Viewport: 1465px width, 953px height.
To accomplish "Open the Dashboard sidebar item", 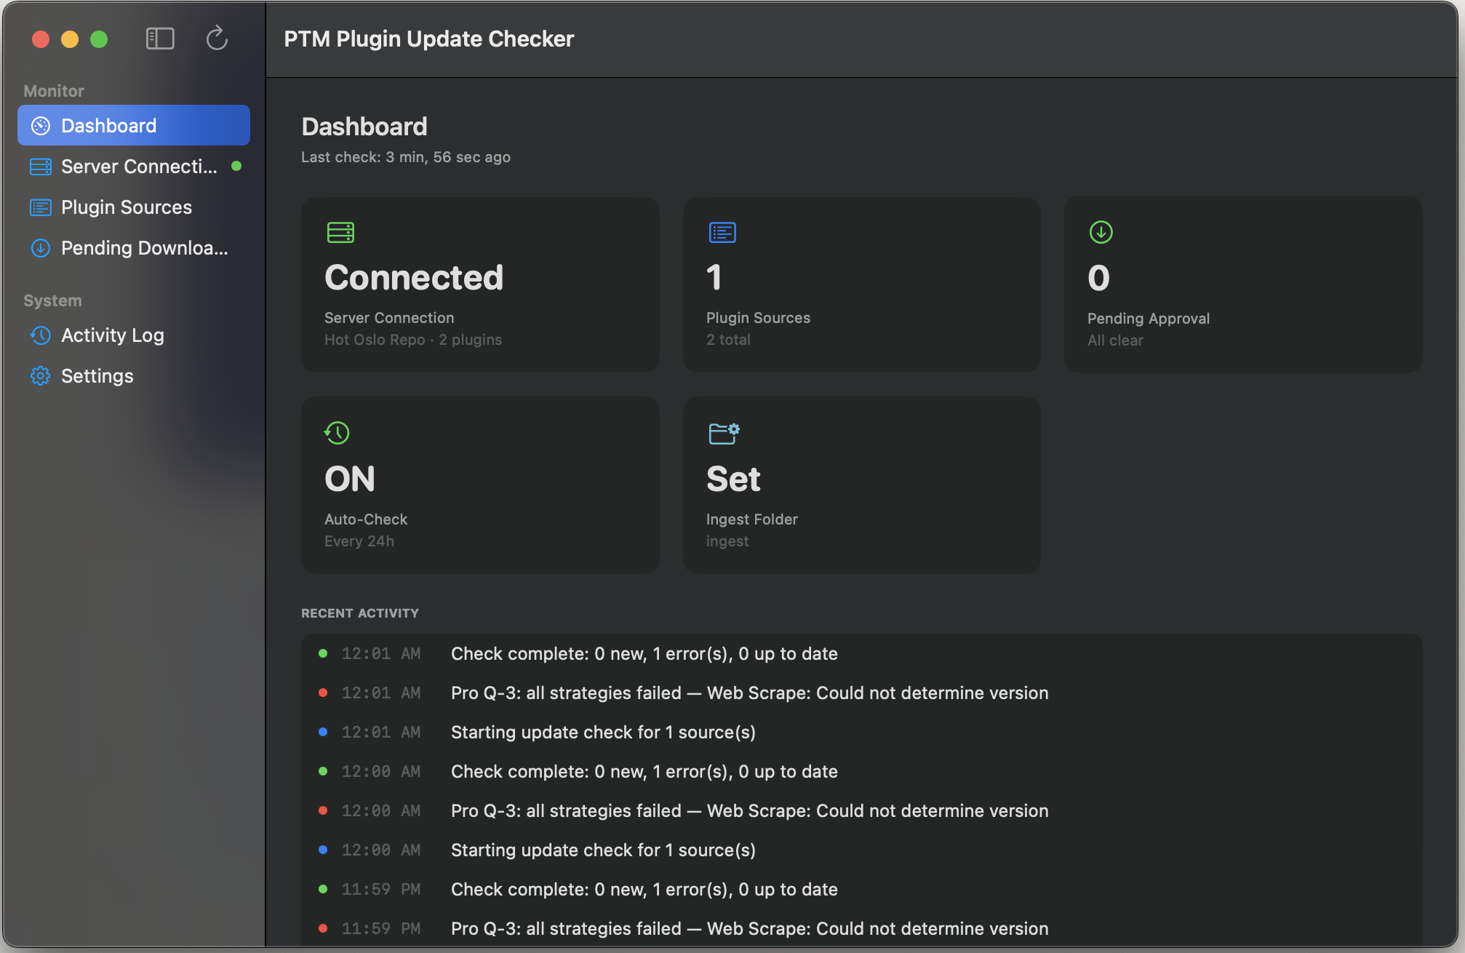I will tap(134, 125).
